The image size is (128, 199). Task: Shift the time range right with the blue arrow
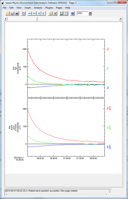pyautogui.click(x=44, y=13)
